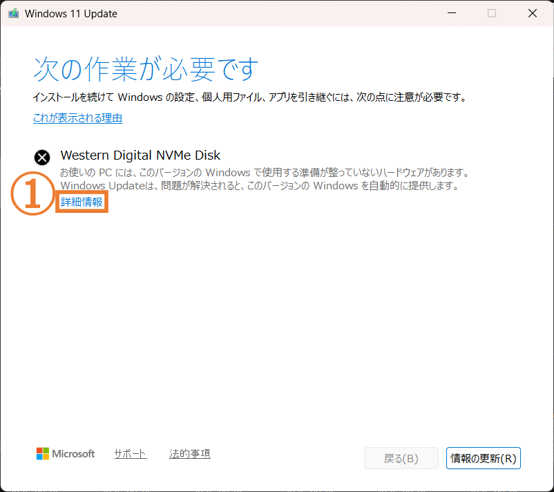
Task: Click the インストールを続けて instruction sentence
Action: tap(250, 97)
